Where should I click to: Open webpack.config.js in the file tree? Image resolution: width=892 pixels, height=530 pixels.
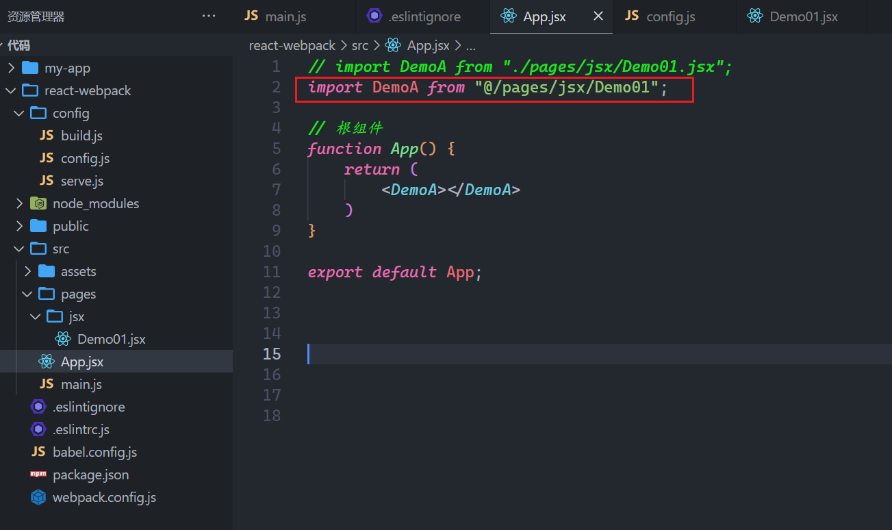click(104, 497)
